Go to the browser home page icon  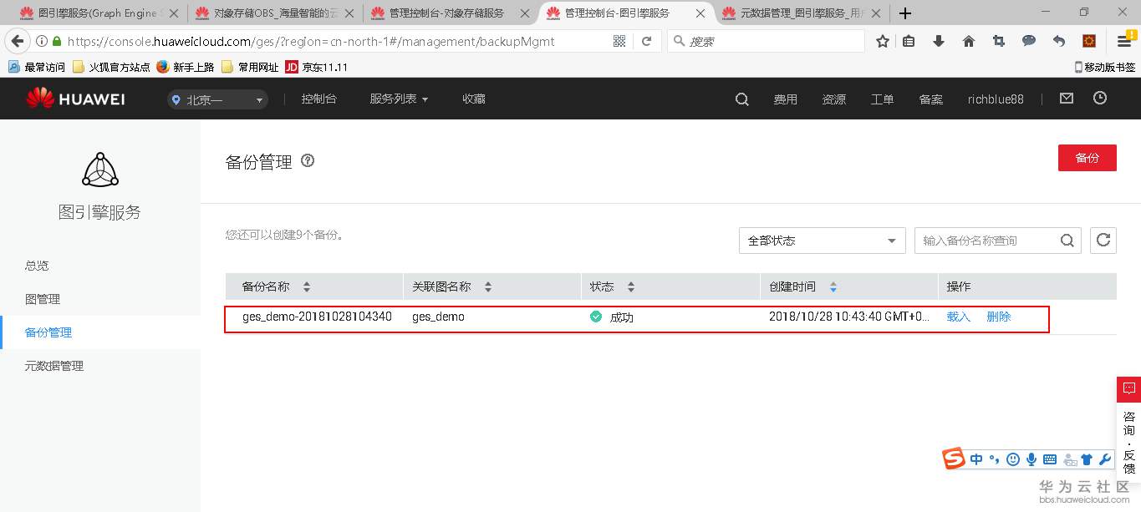(x=969, y=41)
